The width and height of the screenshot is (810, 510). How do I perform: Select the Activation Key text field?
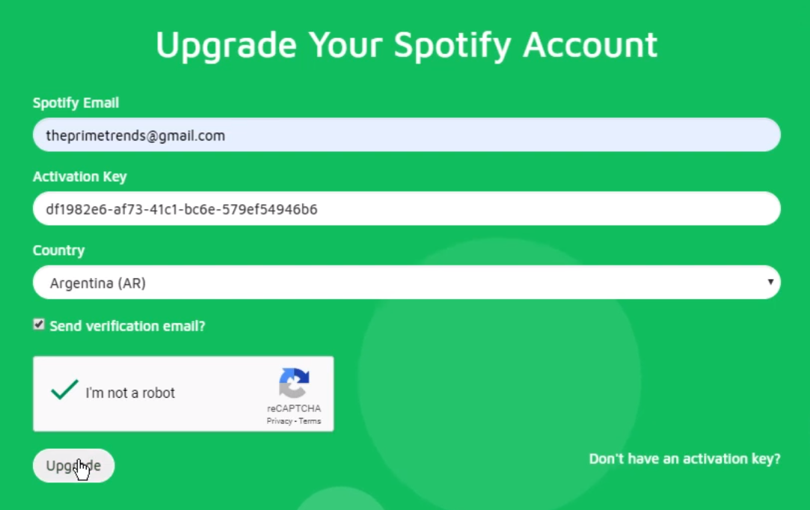pos(406,208)
